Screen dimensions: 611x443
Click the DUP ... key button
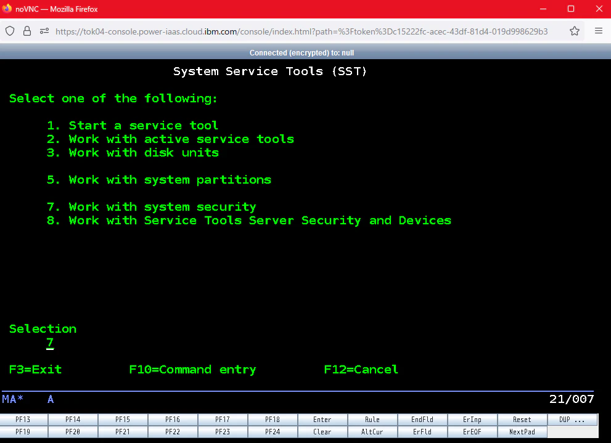click(x=572, y=419)
